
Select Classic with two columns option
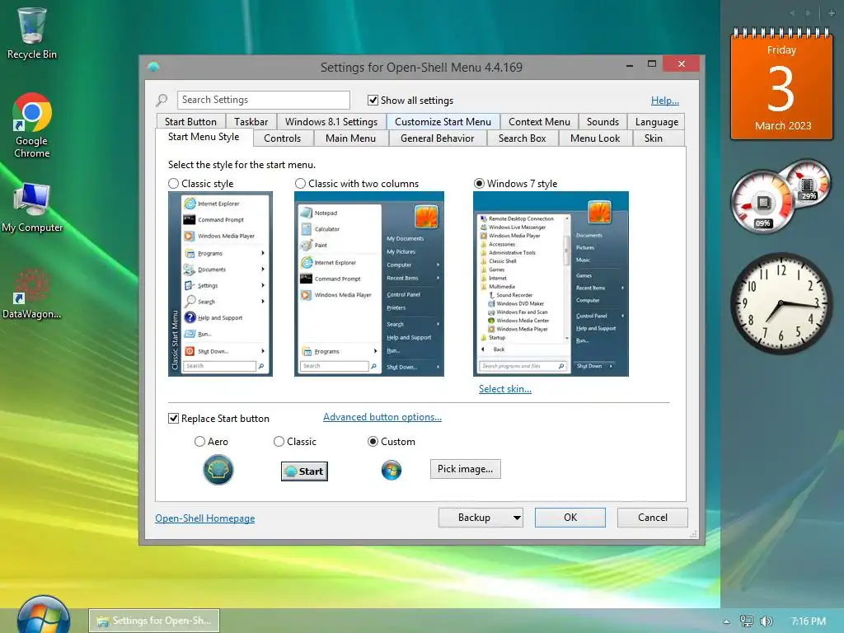[x=300, y=184]
